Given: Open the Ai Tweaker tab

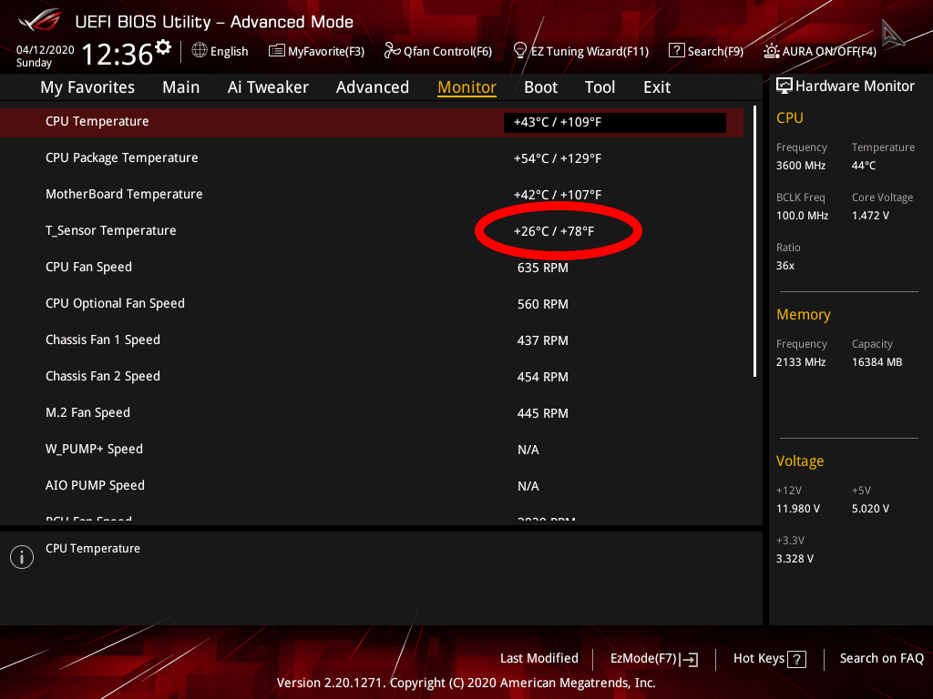Looking at the screenshot, I should coord(269,87).
